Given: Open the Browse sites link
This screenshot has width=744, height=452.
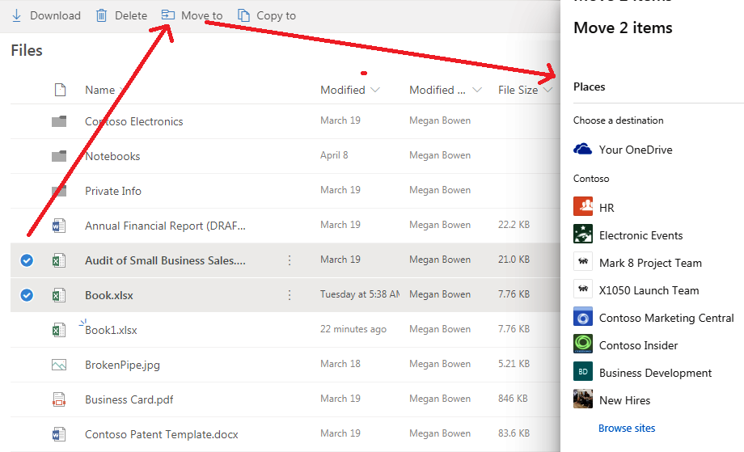Looking at the screenshot, I should [x=627, y=429].
